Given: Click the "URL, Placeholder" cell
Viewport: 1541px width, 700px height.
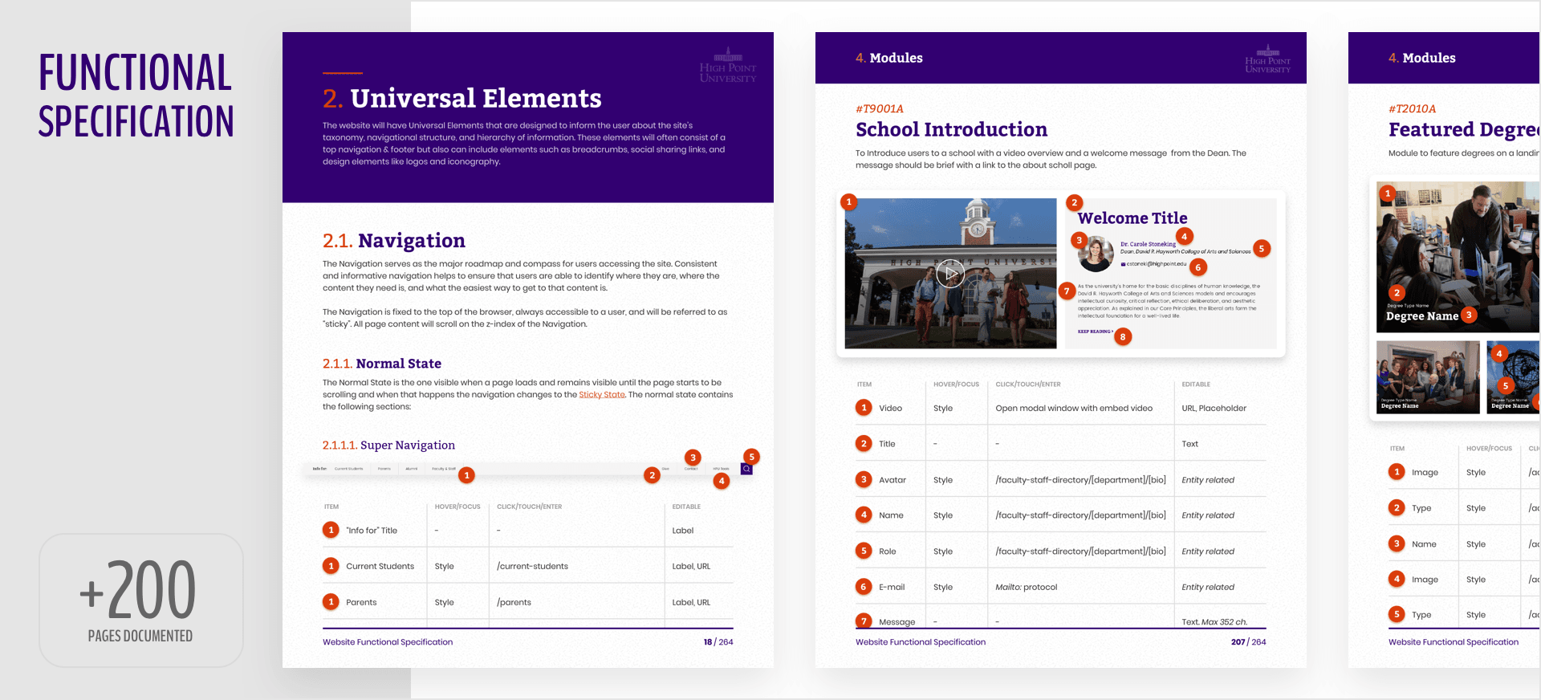Looking at the screenshot, I should click(x=1214, y=409).
